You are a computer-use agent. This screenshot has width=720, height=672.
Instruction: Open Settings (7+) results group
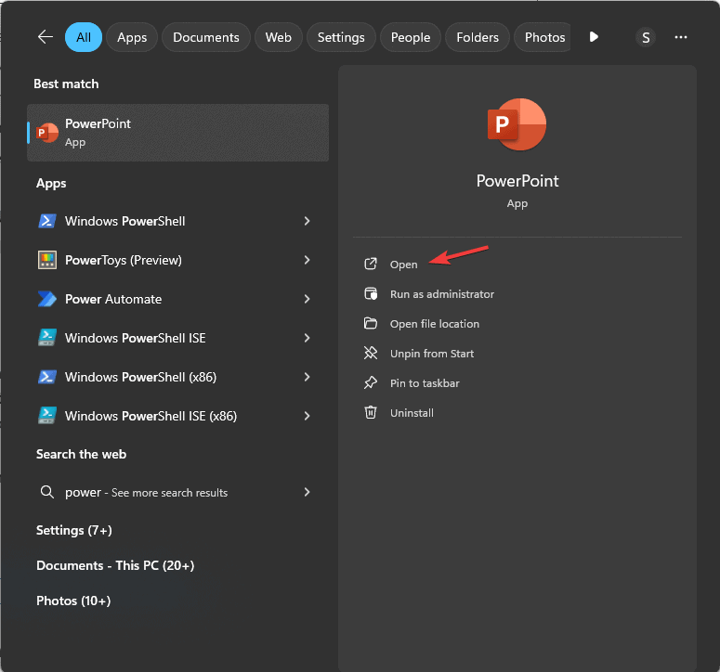click(x=74, y=530)
